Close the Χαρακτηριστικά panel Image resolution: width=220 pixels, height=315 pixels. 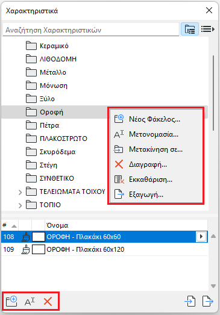tap(209, 10)
